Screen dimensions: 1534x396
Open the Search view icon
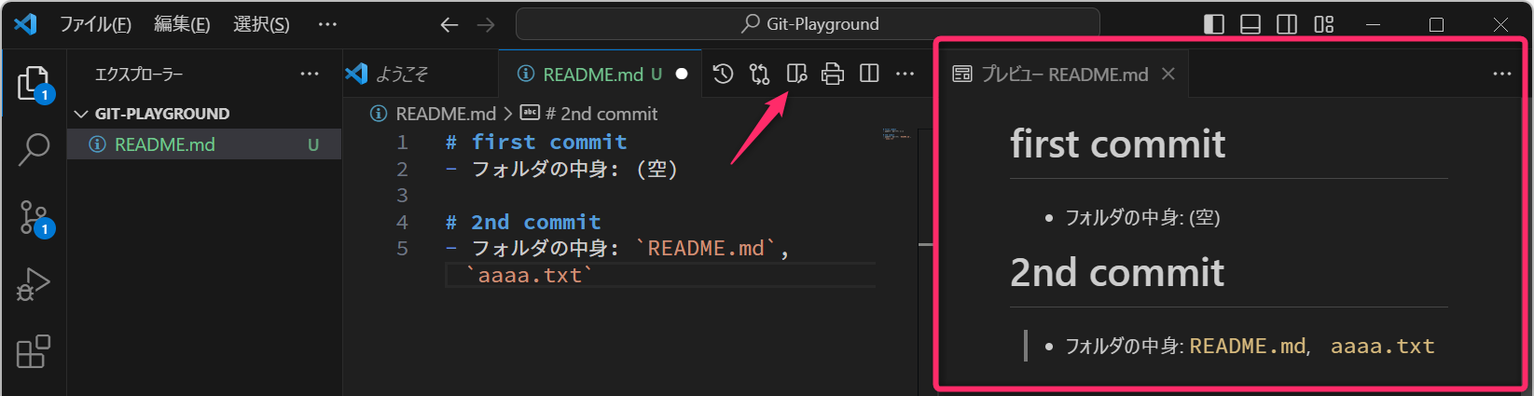point(34,149)
